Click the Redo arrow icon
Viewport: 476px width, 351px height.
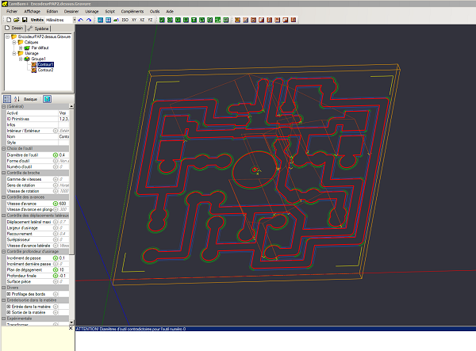(x=90, y=20)
